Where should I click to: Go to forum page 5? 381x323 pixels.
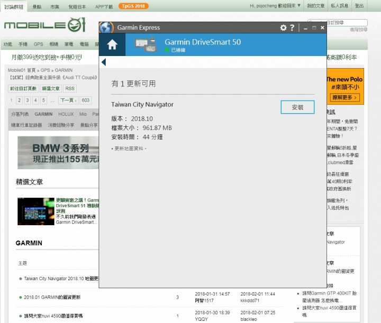point(43,100)
